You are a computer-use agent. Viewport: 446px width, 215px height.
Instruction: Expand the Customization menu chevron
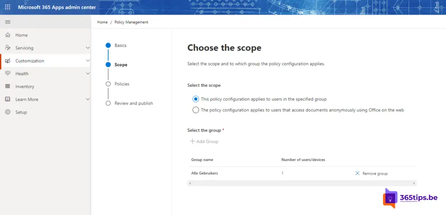(x=88, y=60)
